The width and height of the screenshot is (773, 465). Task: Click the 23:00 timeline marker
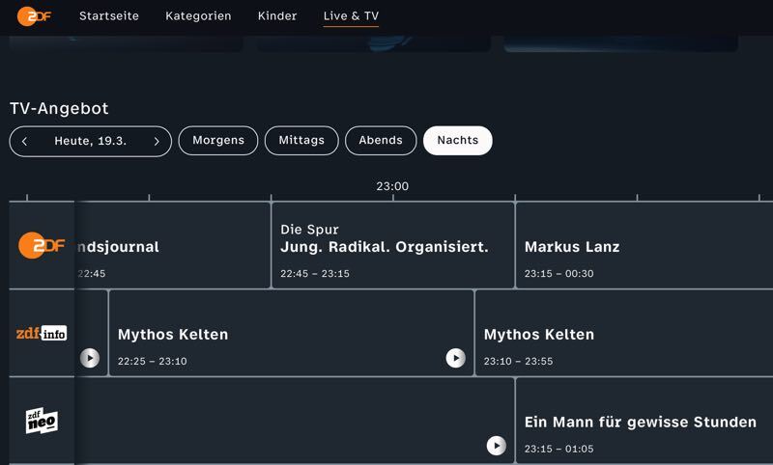point(392,186)
